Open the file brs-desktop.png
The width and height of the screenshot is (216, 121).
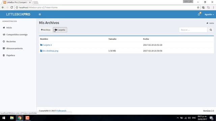click(50, 51)
